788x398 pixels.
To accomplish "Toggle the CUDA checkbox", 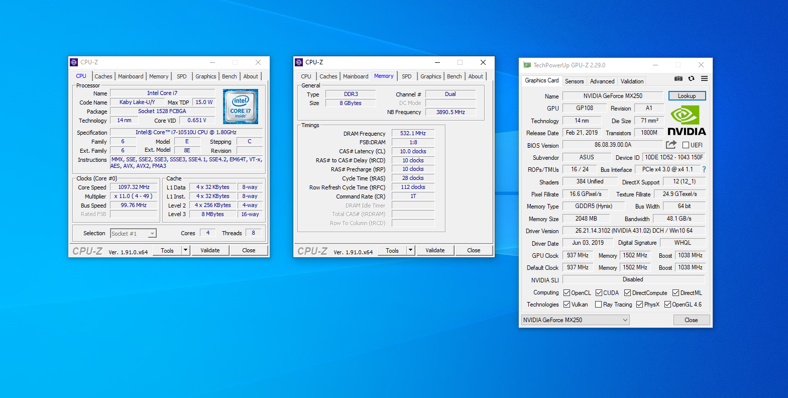I will point(599,293).
